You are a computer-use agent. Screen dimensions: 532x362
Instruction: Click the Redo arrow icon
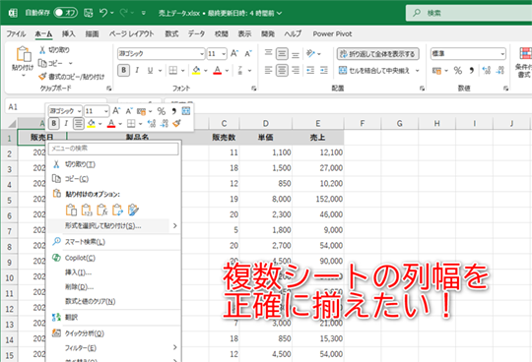[123, 13]
